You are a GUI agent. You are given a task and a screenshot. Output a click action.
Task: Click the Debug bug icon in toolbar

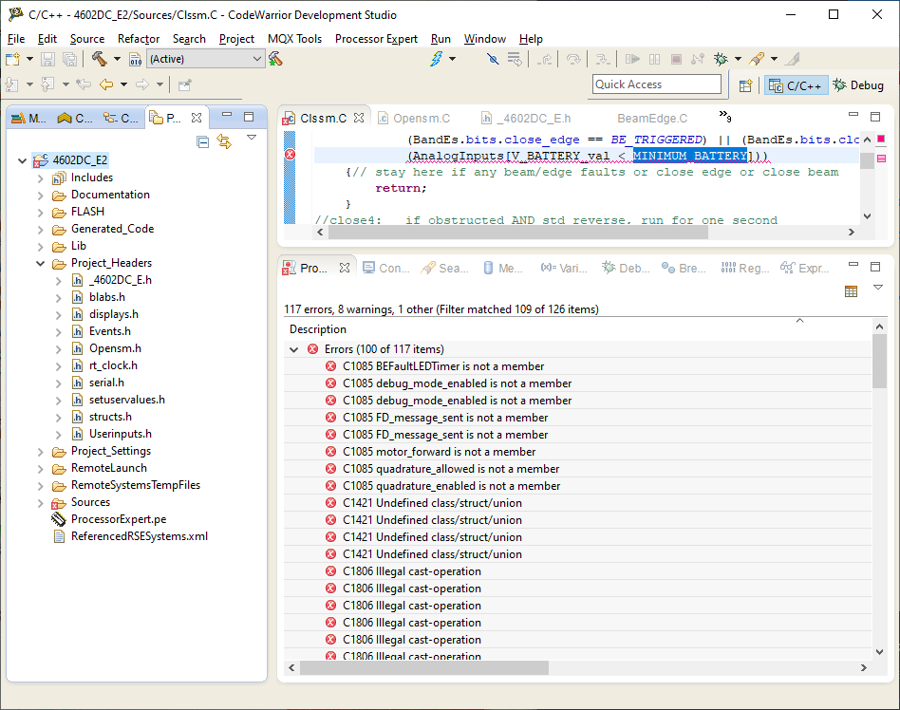pyautogui.click(x=721, y=59)
